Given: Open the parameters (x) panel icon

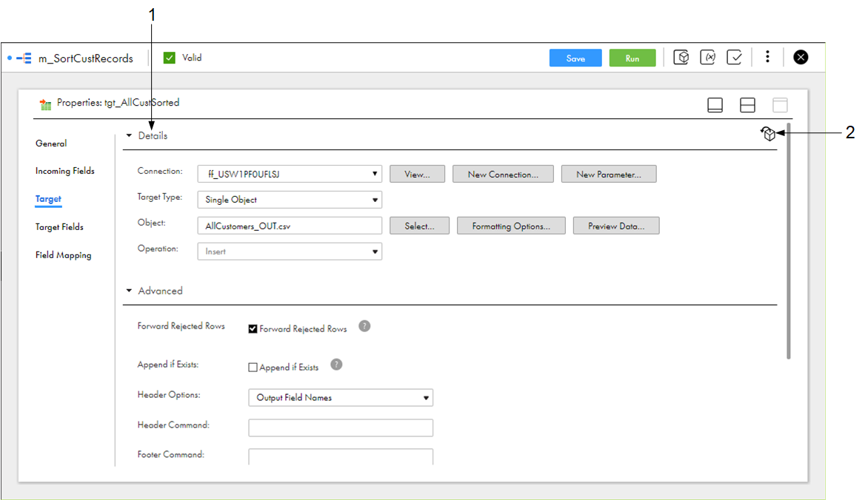Looking at the screenshot, I should pyautogui.click(x=708, y=57).
